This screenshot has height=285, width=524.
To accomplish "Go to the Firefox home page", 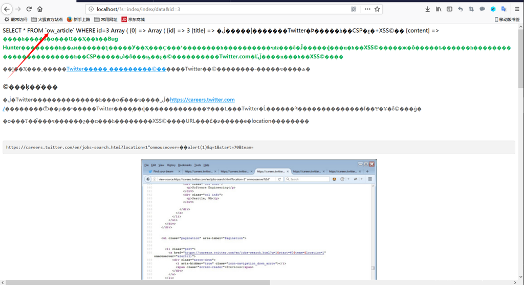I will [40, 9].
